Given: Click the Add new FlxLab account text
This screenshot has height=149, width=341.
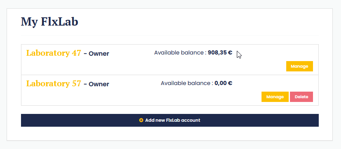Looking at the screenshot, I should (173, 120).
